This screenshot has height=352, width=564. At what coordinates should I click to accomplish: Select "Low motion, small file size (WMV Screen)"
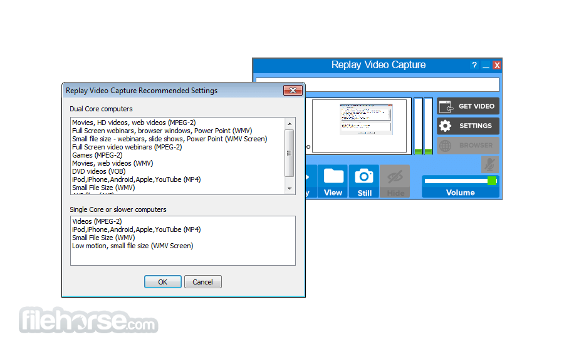[x=132, y=246]
